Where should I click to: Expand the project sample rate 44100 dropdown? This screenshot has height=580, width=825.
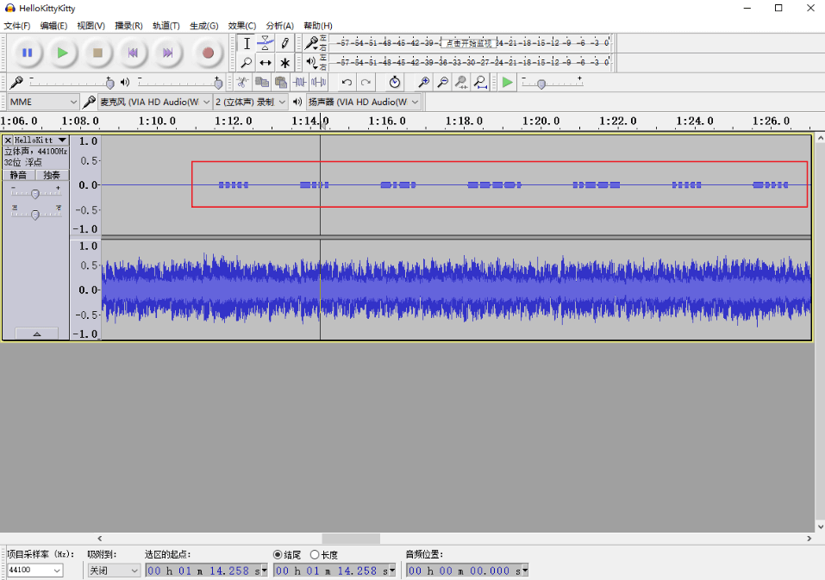(x=57, y=571)
